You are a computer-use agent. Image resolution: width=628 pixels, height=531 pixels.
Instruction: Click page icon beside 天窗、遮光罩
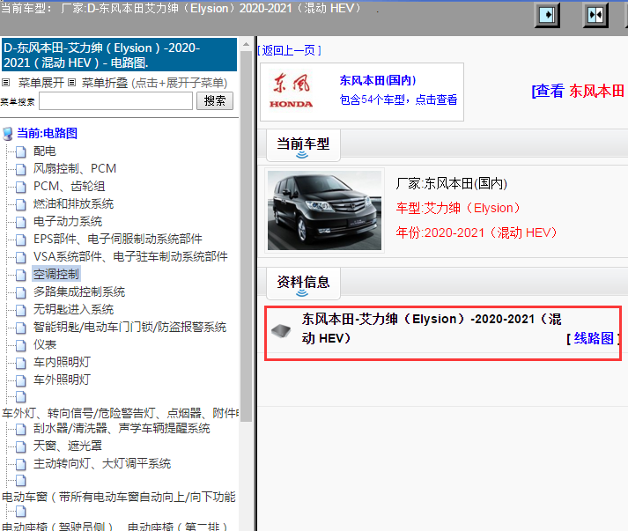(21, 446)
